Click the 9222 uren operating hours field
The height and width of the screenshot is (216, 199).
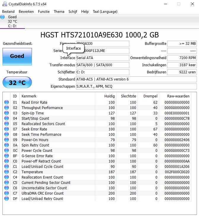(182, 72)
